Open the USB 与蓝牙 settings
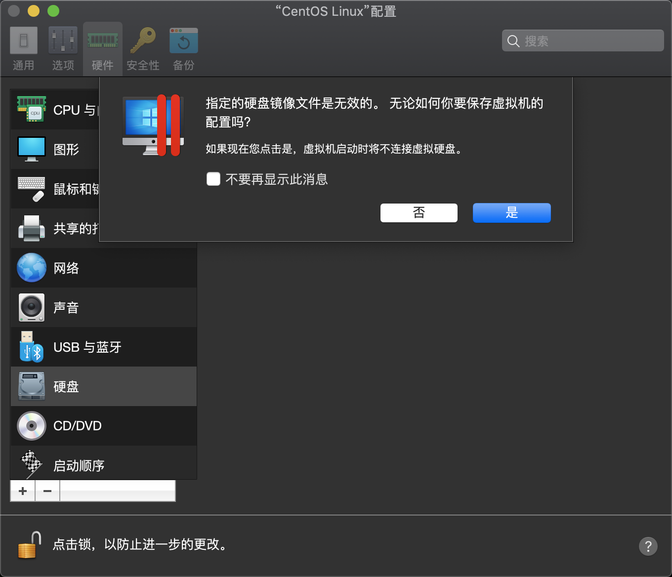The image size is (672, 577). click(x=86, y=347)
